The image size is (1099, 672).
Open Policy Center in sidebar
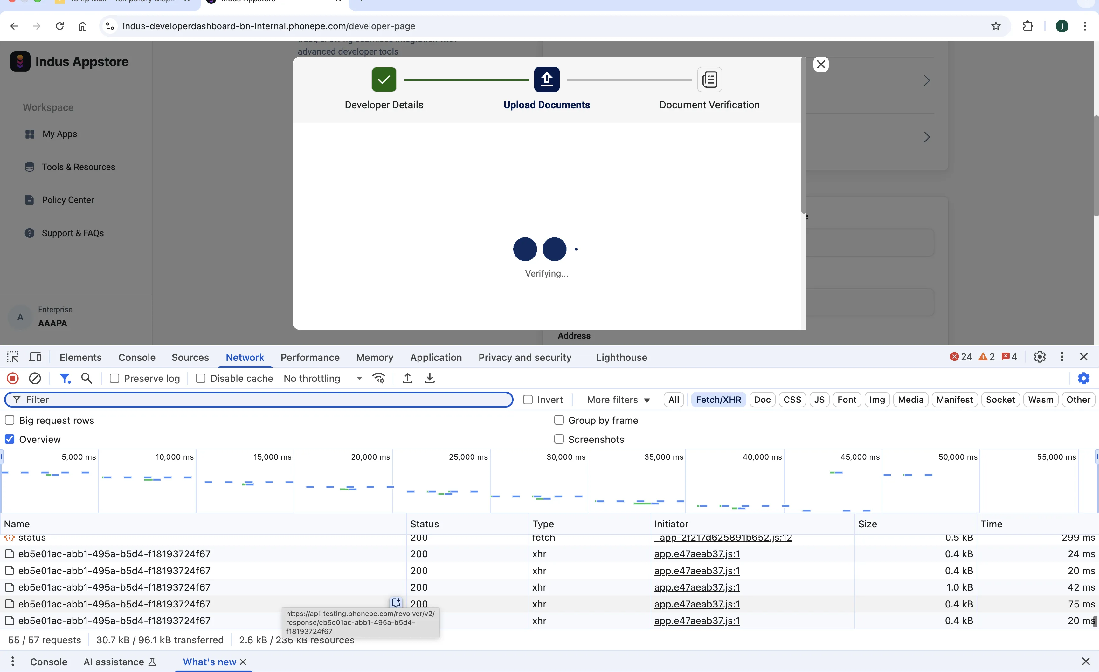[68, 200]
